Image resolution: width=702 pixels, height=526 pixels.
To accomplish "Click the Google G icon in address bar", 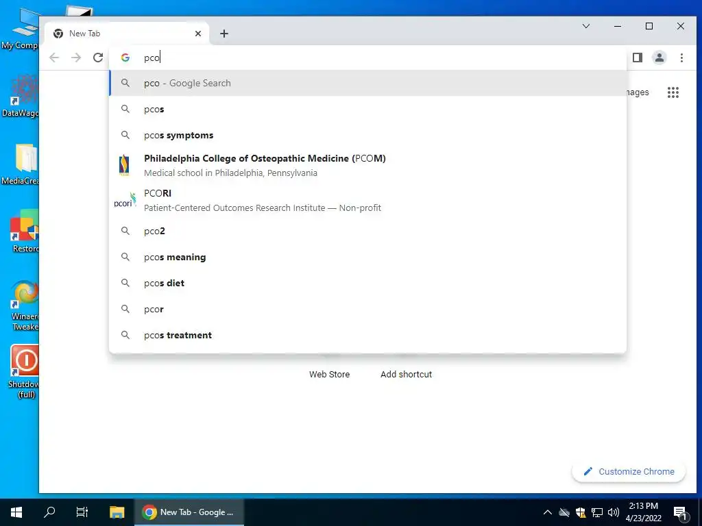I will pos(125,58).
